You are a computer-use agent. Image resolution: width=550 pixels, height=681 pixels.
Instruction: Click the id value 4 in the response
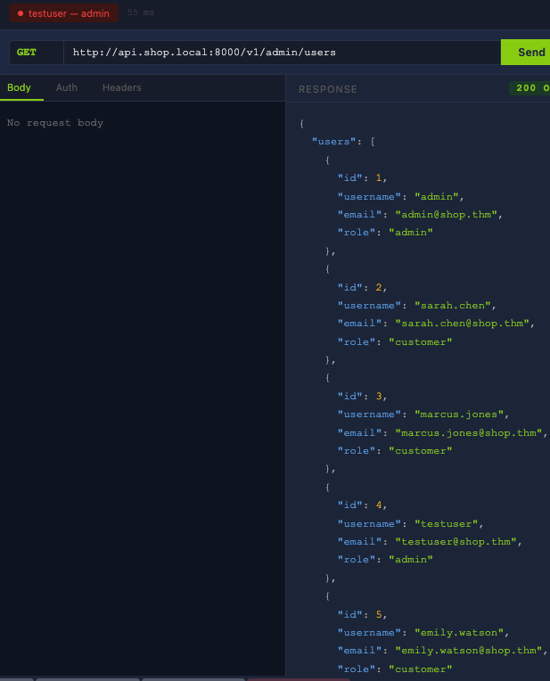coord(378,505)
